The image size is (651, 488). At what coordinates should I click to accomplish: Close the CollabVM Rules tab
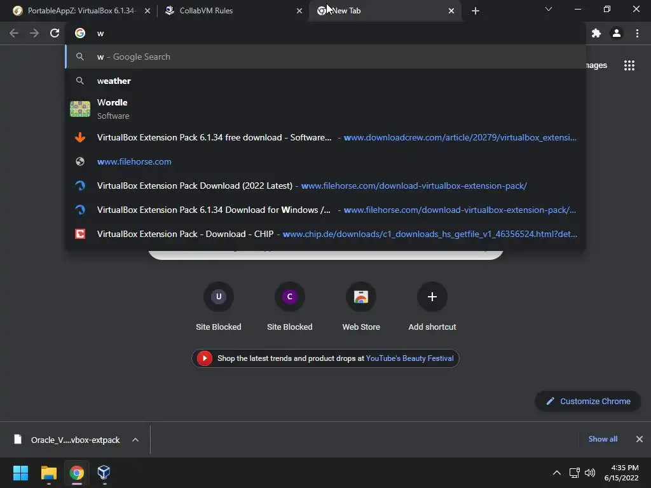pyautogui.click(x=299, y=11)
